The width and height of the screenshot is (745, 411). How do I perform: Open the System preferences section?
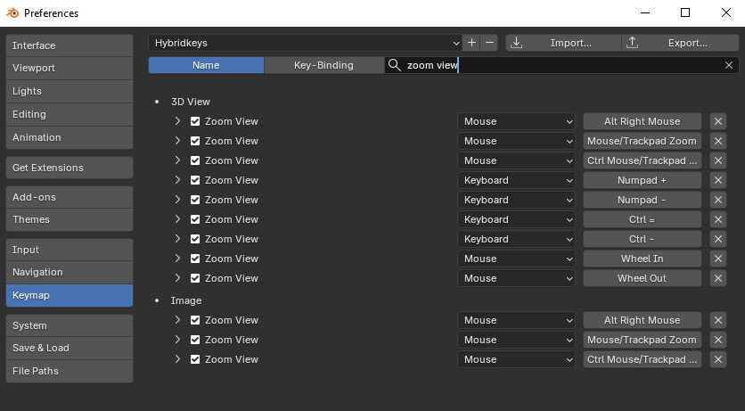(70, 325)
